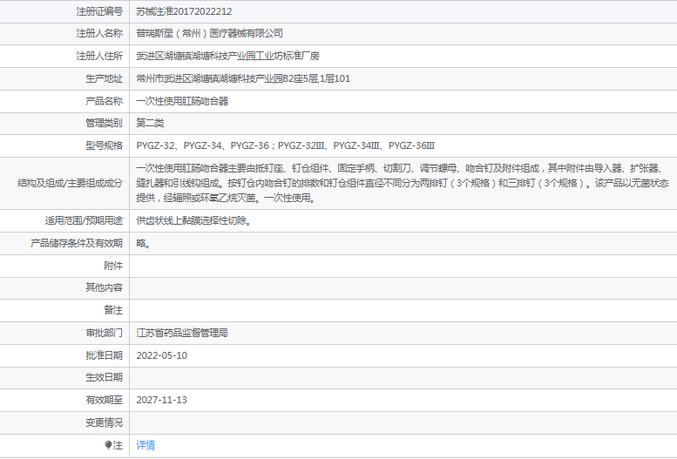Image resolution: width=677 pixels, height=459 pixels.
Task: Click the 产品储存条件及有效期 label
Action: (77, 243)
